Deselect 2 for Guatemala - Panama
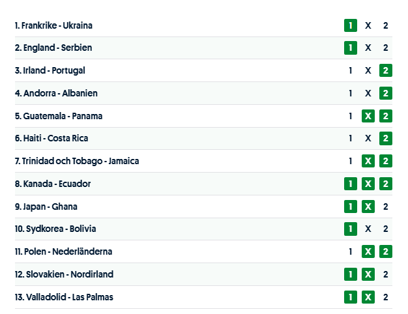 (386, 116)
